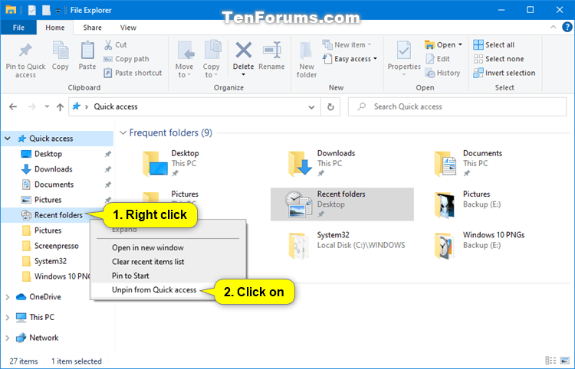The width and height of the screenshot is (575, 369).
Task: Open the Desktop frequent folder
Action: point(171,163)
